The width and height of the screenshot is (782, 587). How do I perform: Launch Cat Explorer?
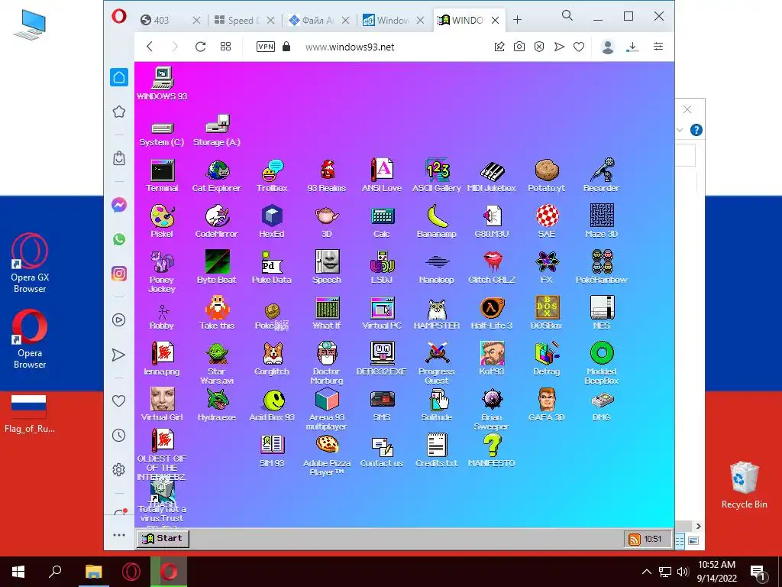tap(217, 171)
